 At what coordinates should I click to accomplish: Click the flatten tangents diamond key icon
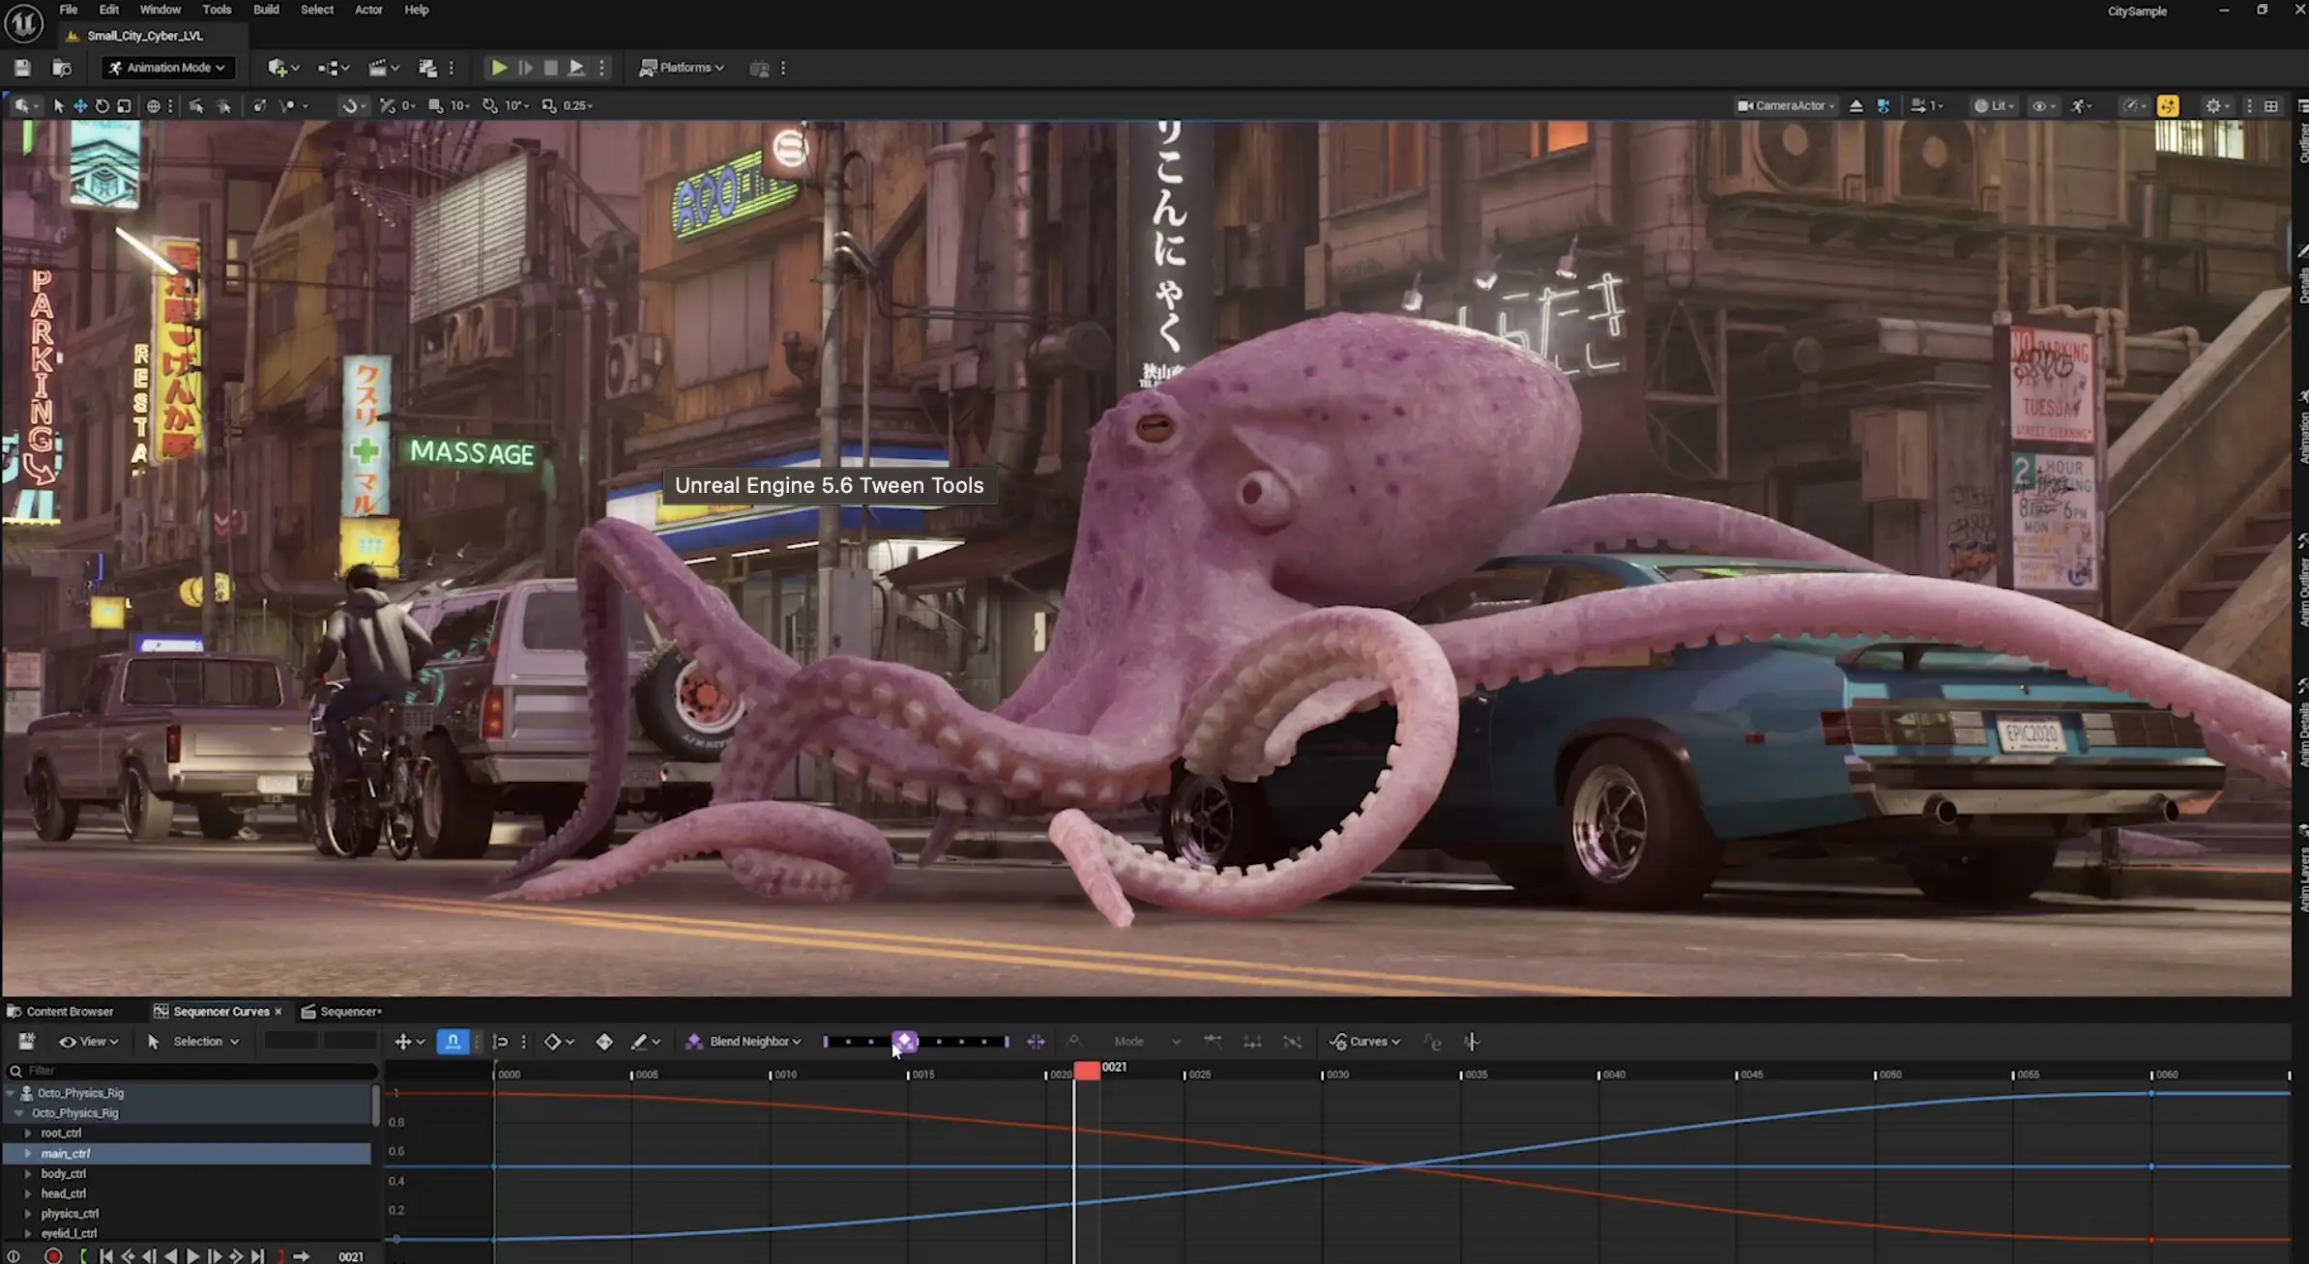[x=604, y=1042]
